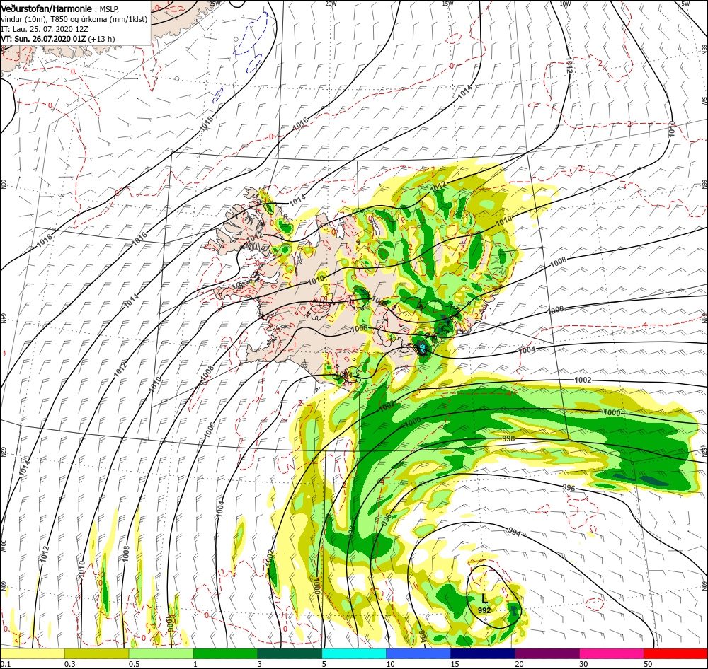Click the blue 10–15 legend swatch
Screen dimensions: 708x669
[x=418, y=653]
